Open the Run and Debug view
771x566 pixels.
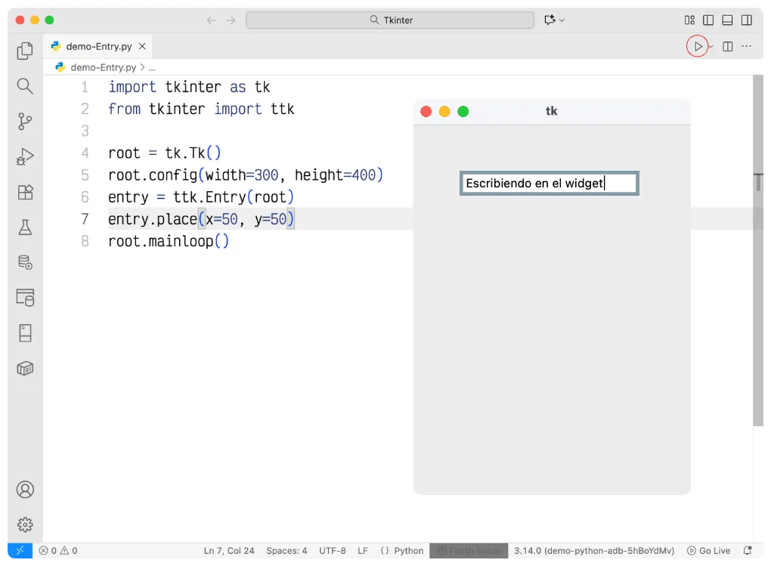[x=25, y=157]
